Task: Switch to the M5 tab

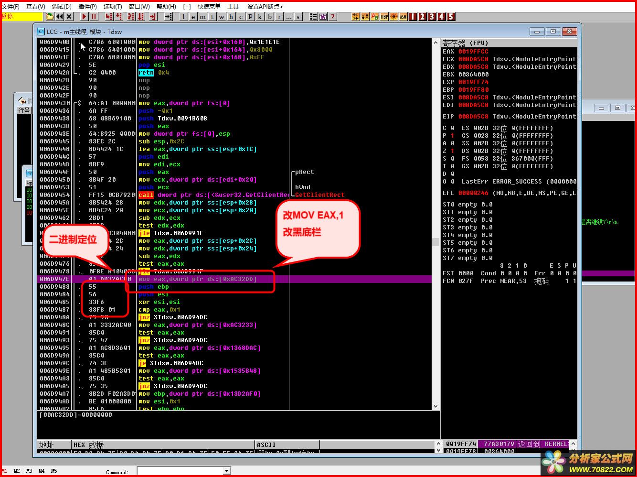Action: click(x=54, y=471)
